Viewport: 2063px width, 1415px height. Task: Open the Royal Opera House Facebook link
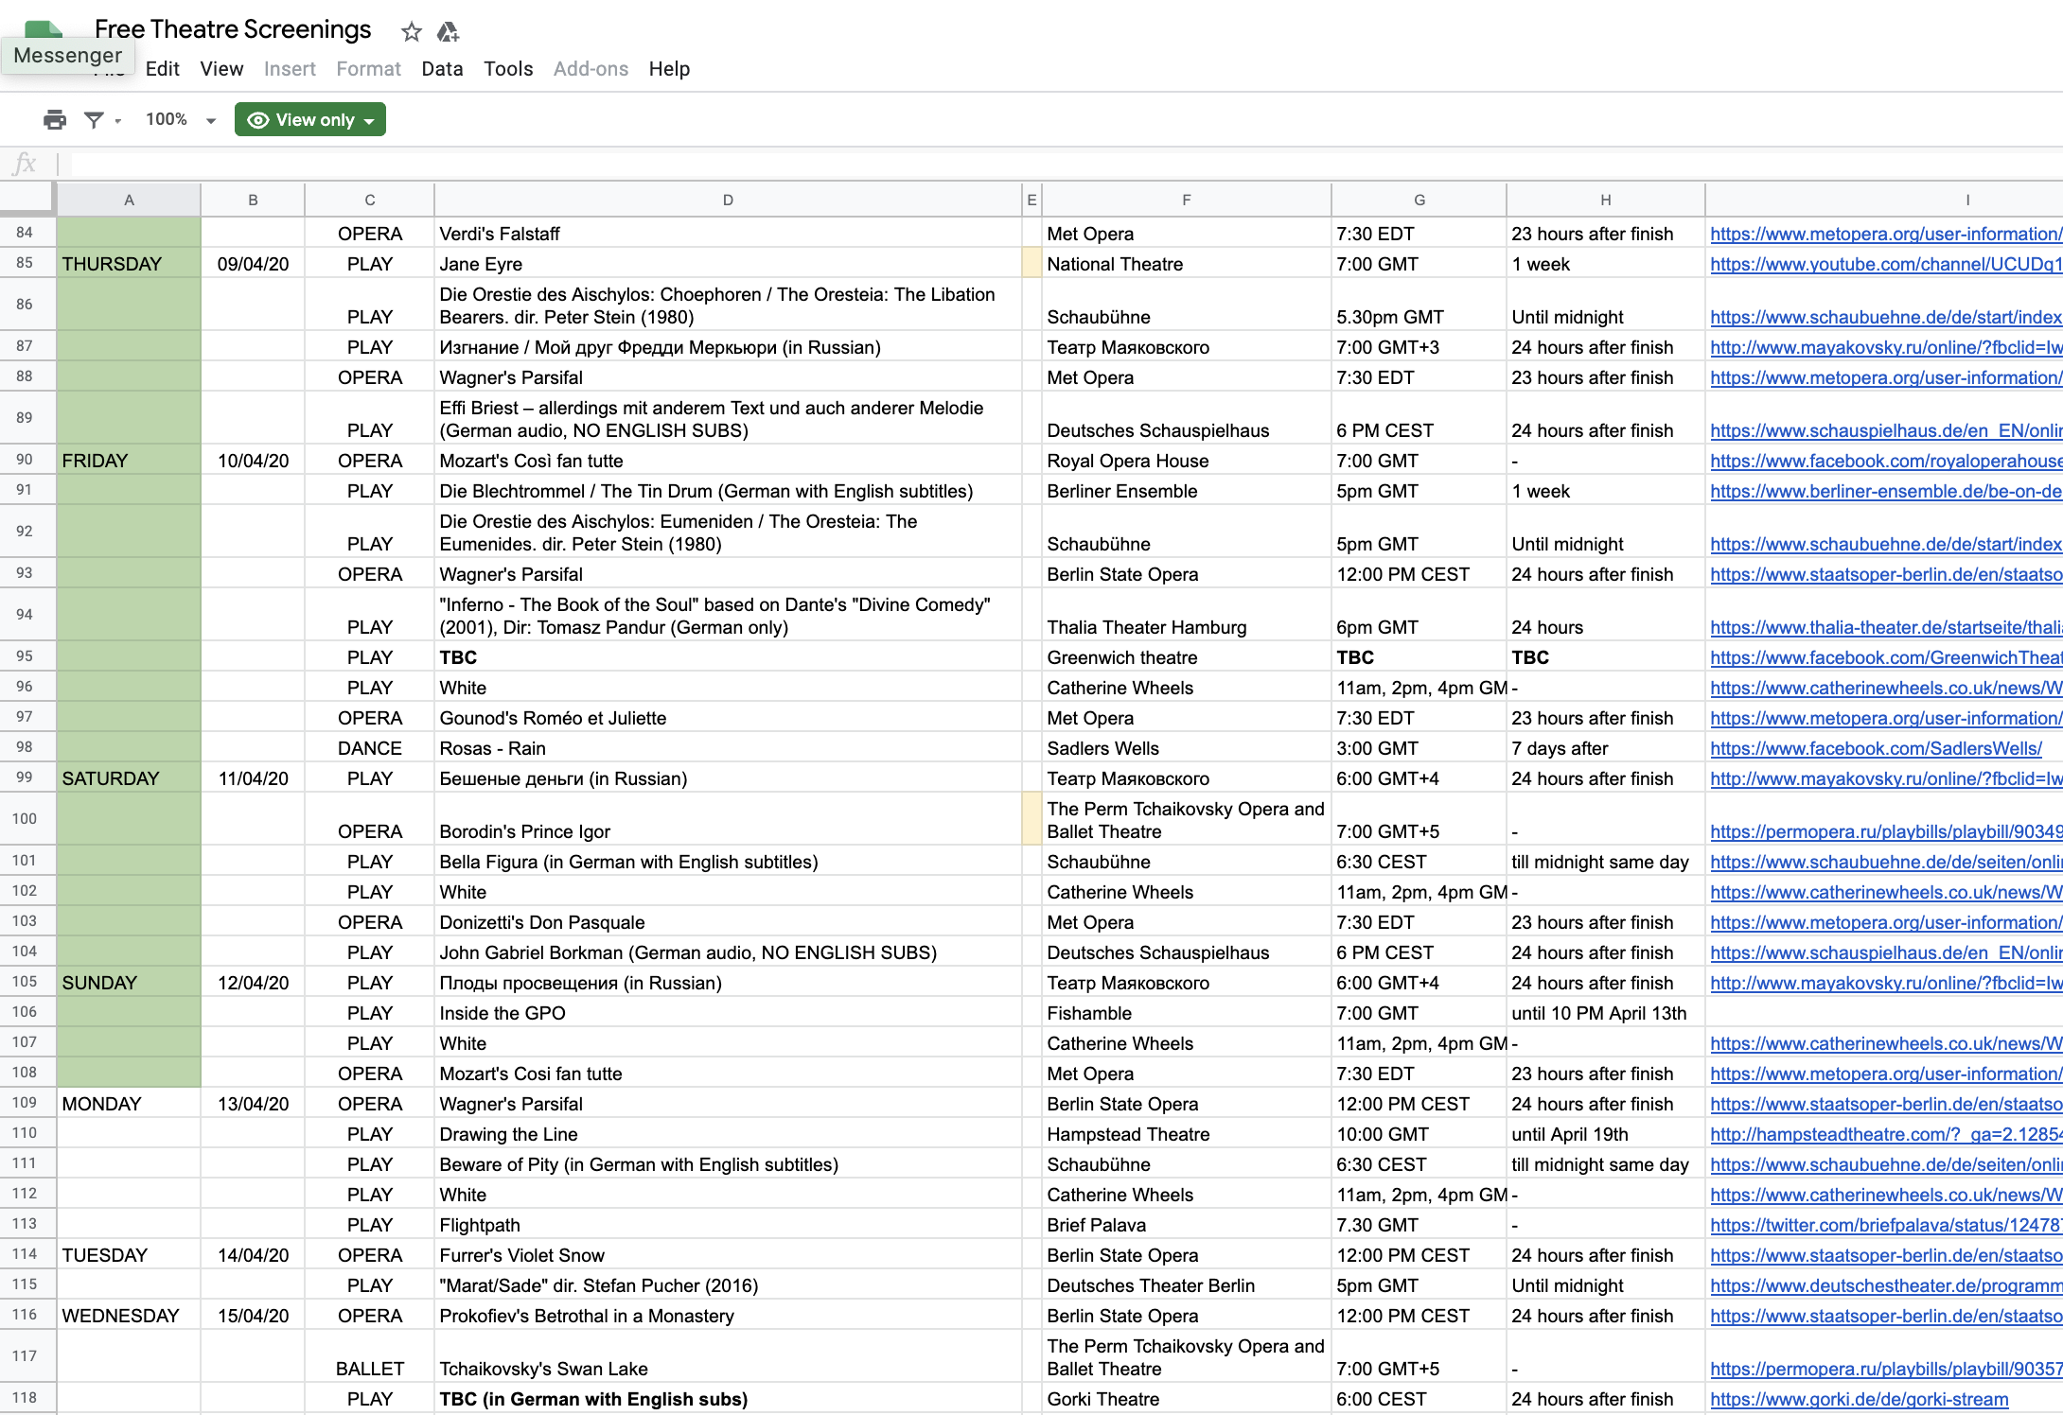[x=1886, y=461]
